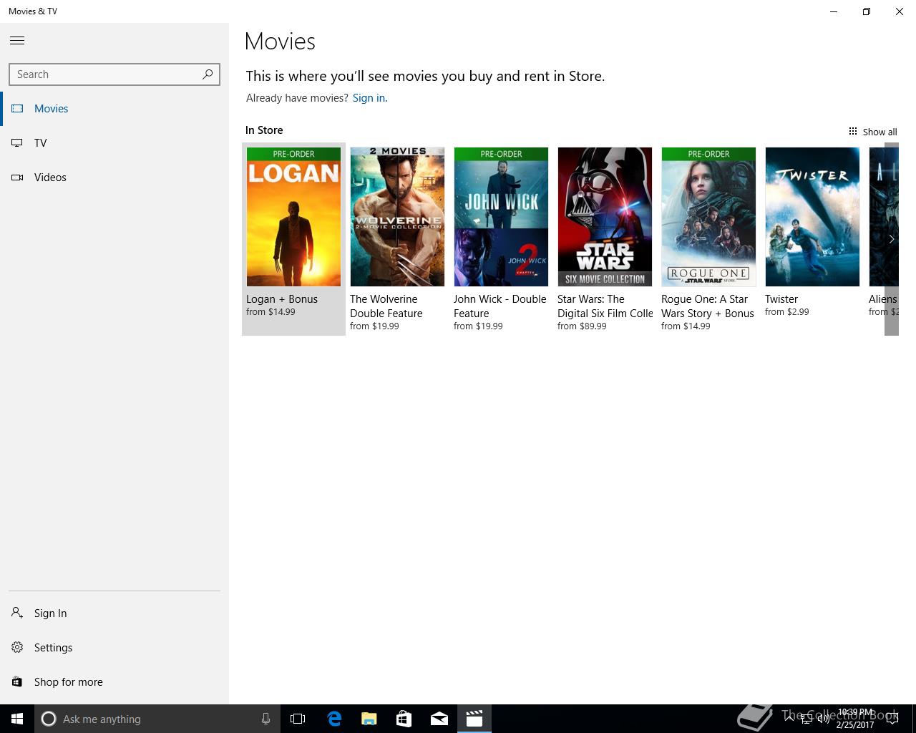Screen dimensions: 916x733
Task: Open the Videos section
Action: tap(114, 178)
